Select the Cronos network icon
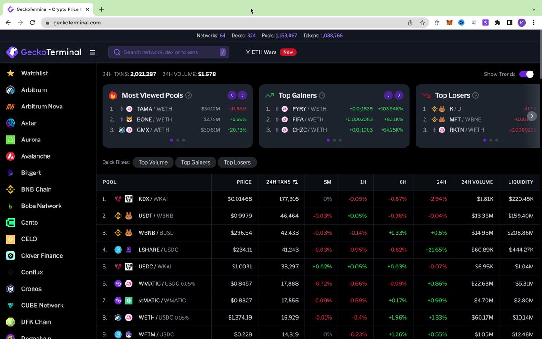Image resolution: width=542 pixels, height=339 pixels. pyautogui.click(x=10, y=289)
